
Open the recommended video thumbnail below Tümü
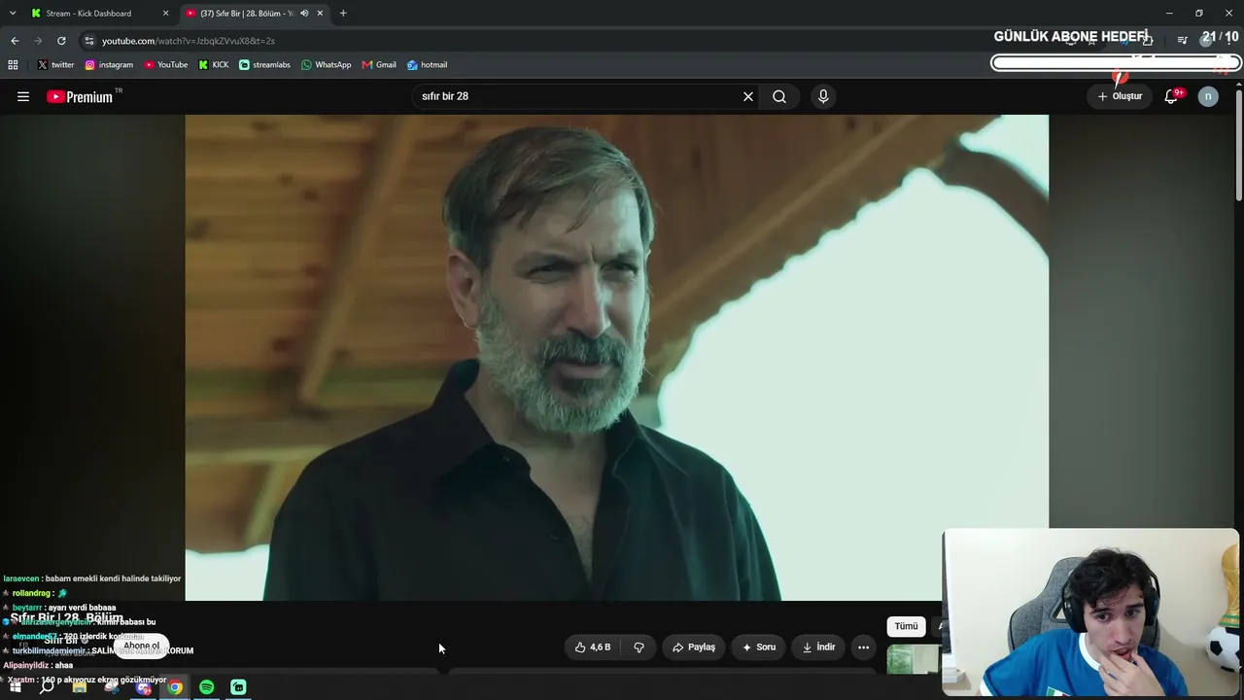point(914,659)
